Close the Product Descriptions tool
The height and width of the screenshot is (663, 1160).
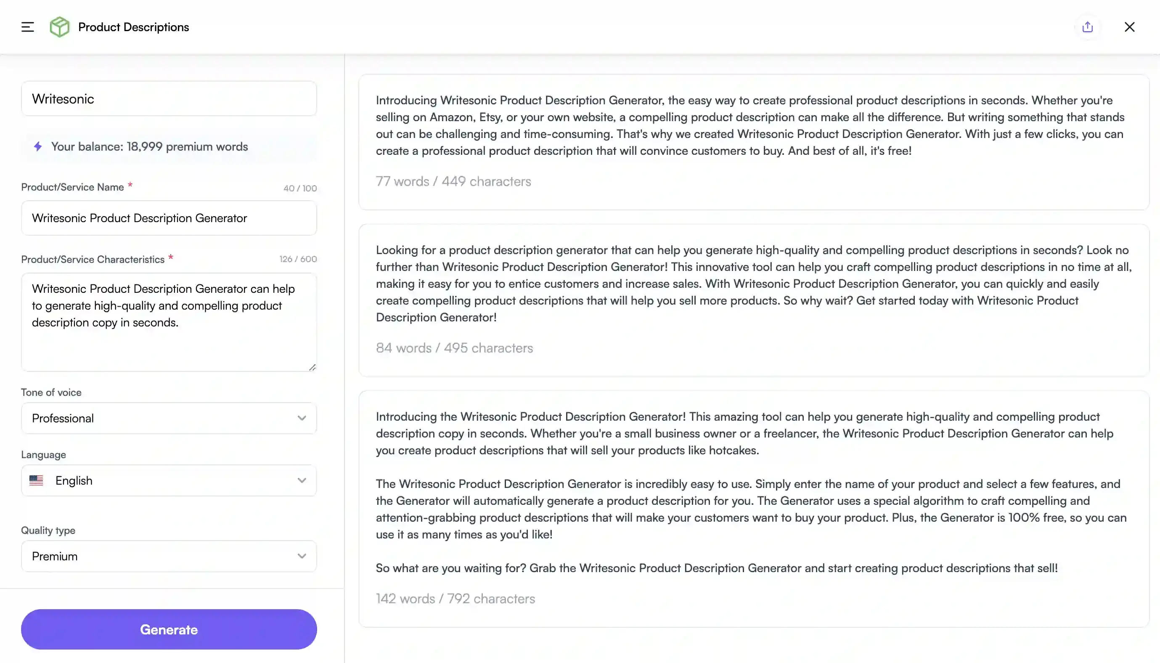pyautogui.click(x=1129, y=27)
